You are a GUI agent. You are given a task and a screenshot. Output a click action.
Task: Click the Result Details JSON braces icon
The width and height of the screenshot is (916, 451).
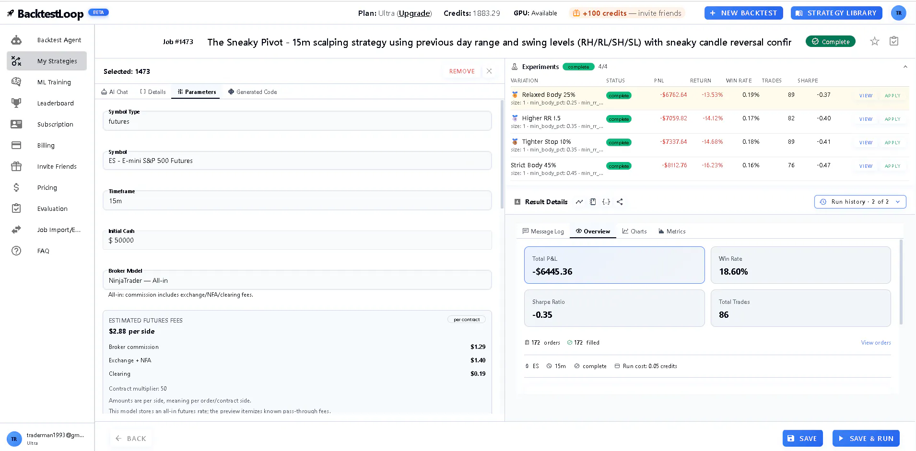606,202
